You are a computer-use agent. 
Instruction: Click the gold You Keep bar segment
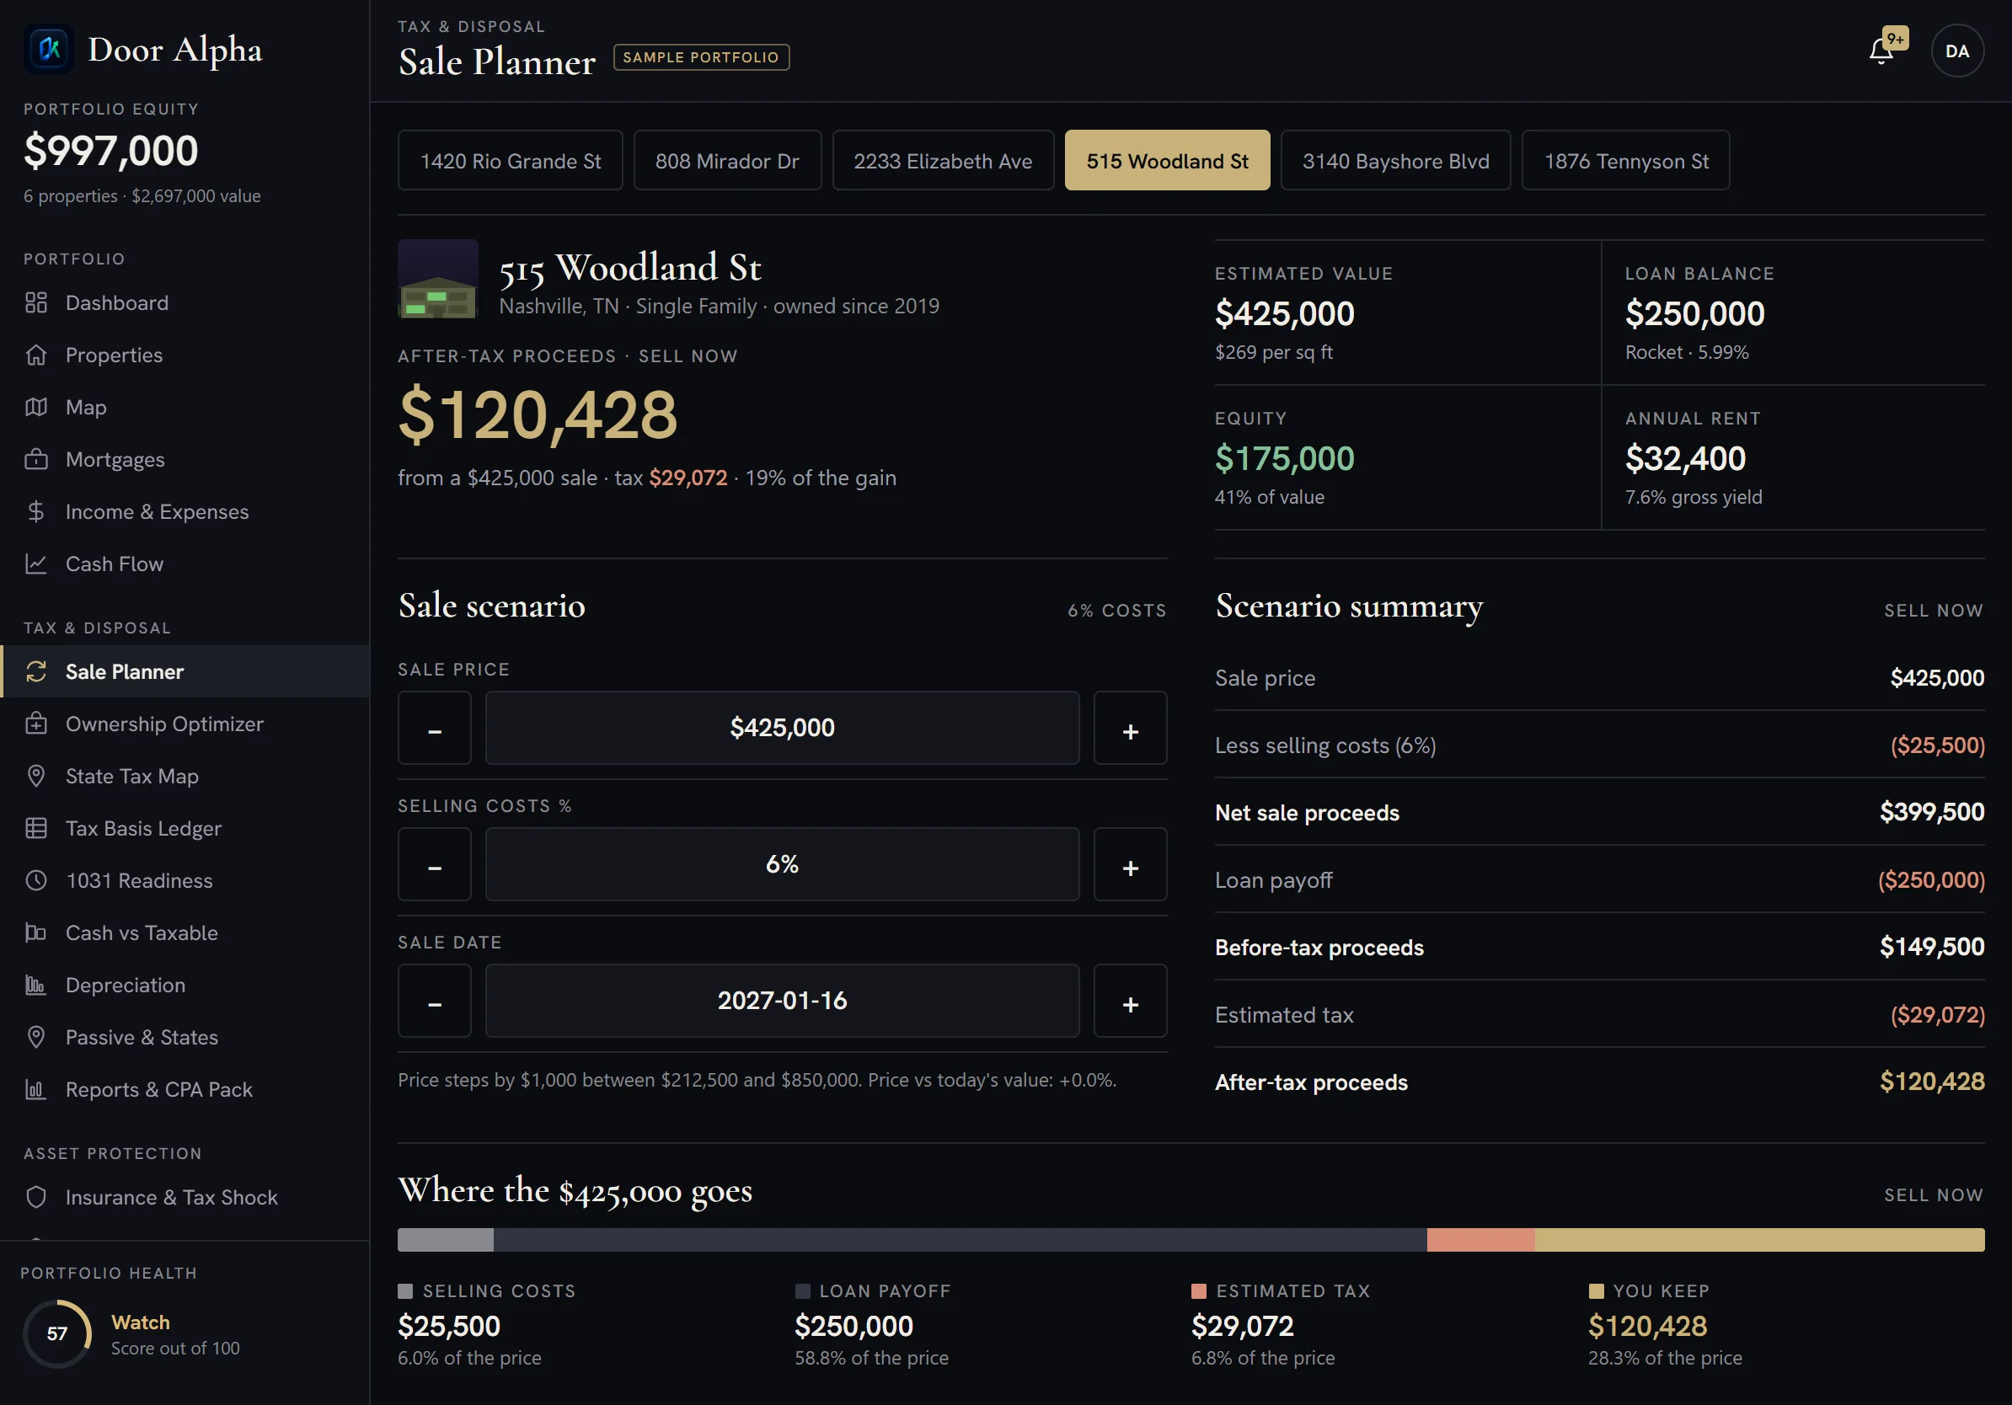pyautogui.click(x=1759, y=1239)
